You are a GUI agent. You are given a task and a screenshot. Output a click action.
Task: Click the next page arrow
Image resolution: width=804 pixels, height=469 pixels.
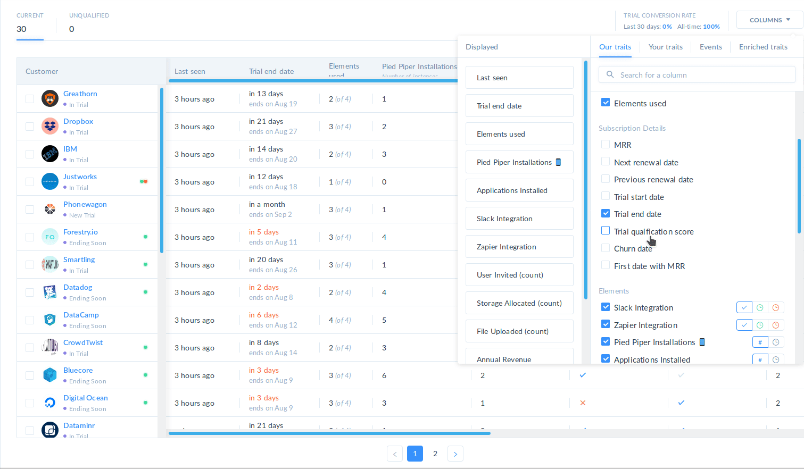point(455,454)
